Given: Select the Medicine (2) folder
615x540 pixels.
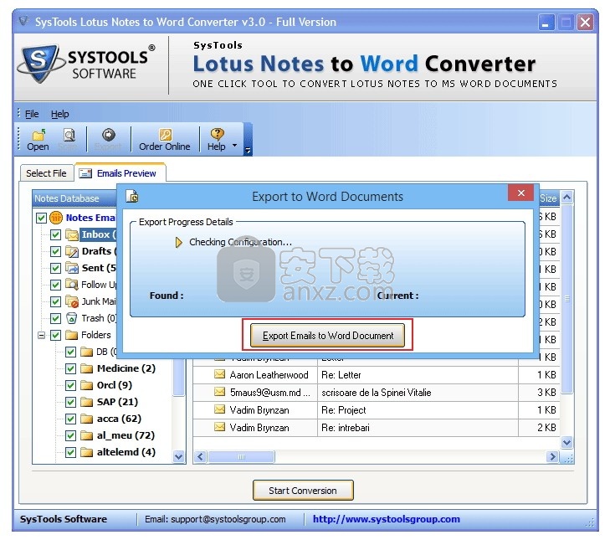Looking at the screenshot, I should click(x=126, y=368).
